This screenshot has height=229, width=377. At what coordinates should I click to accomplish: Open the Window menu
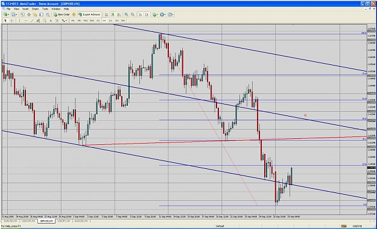(56, 9)
